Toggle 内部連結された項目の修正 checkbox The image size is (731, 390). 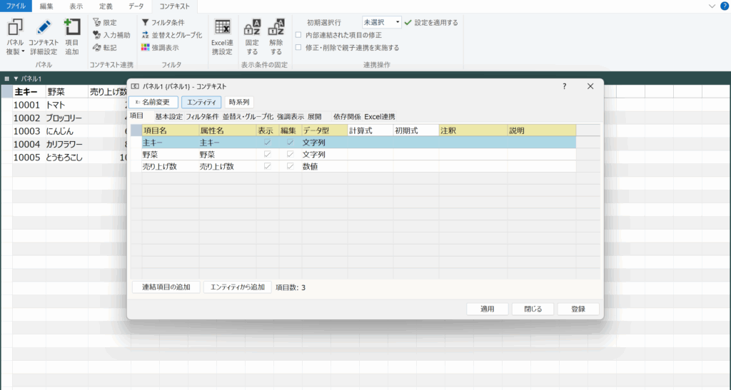pos(298,35)
